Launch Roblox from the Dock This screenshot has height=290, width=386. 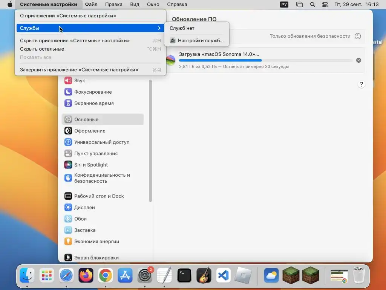tap(243, 275)
